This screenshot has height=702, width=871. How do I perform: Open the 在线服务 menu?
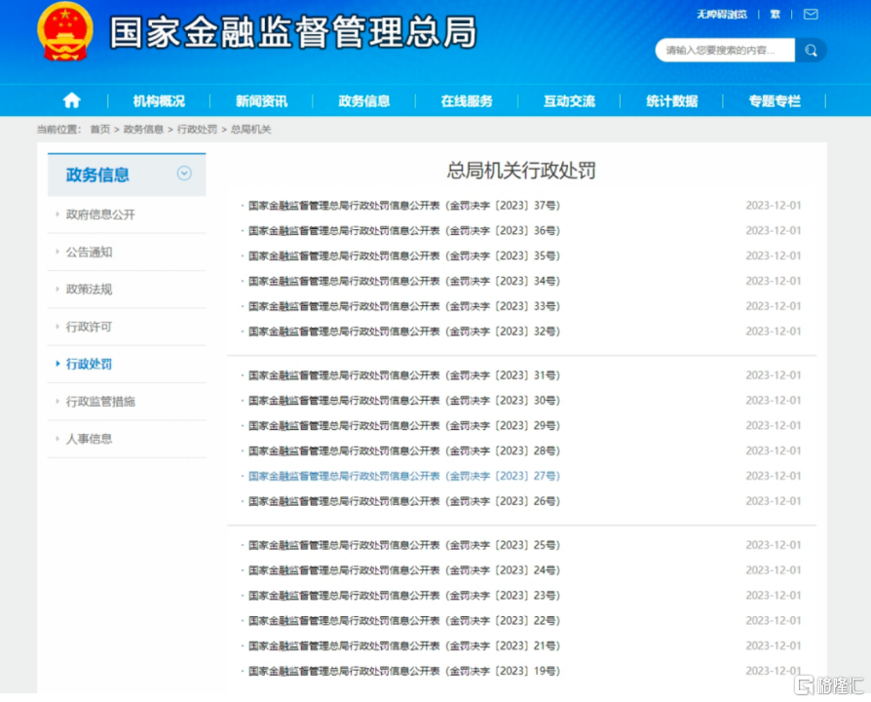pyautogui.click(x=467, y=101)
